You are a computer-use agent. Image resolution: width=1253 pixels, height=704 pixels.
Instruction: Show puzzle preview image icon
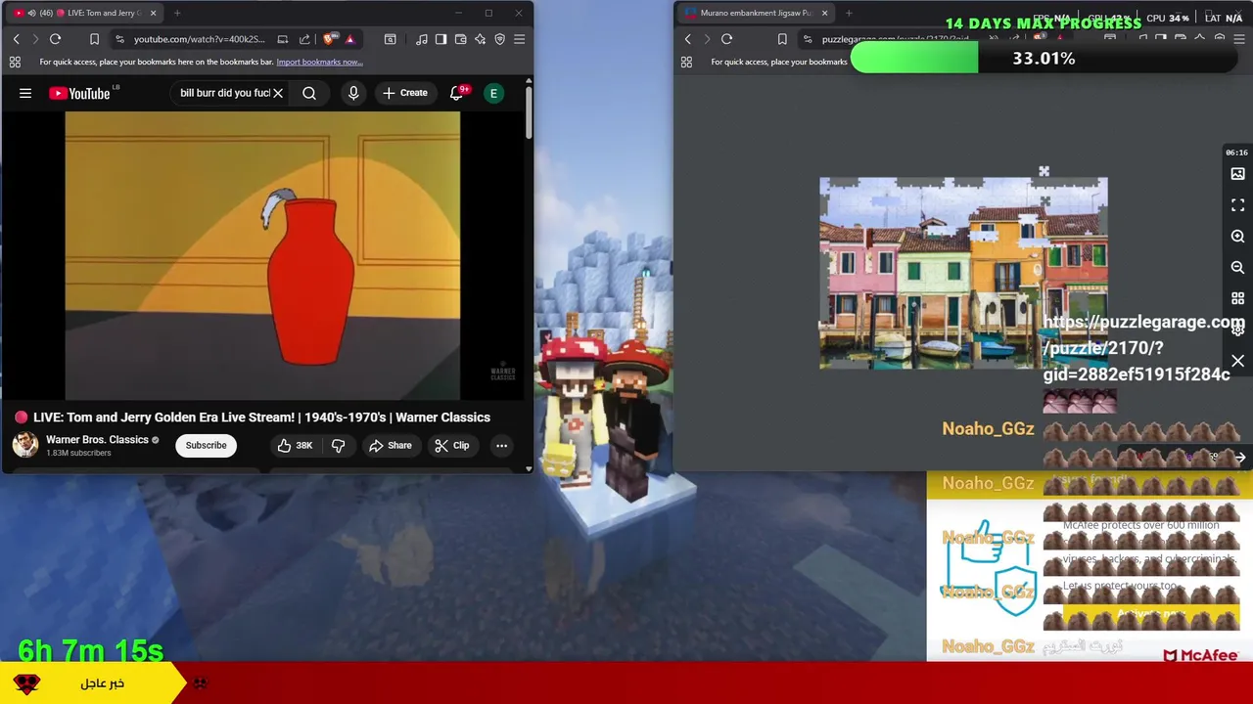(1237, 173)
